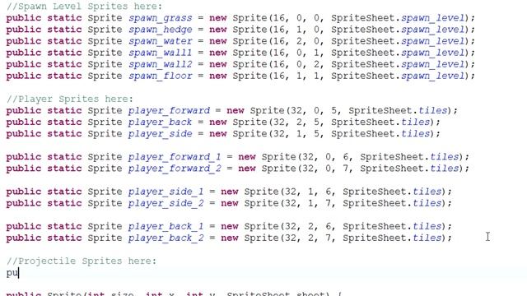Click the '//Player Sprites here:' comment
The width and height of the screenshot is (527, 296).
(x=70, y=99)
